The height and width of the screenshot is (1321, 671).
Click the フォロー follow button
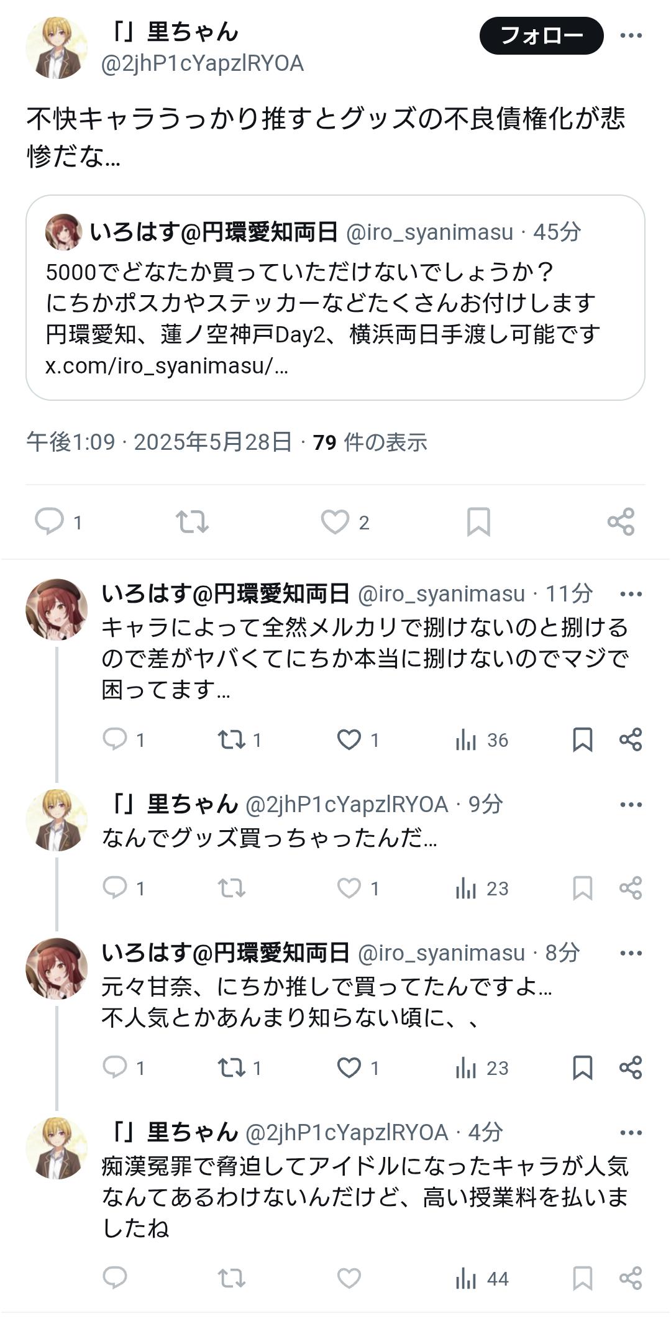coord(541,36)
